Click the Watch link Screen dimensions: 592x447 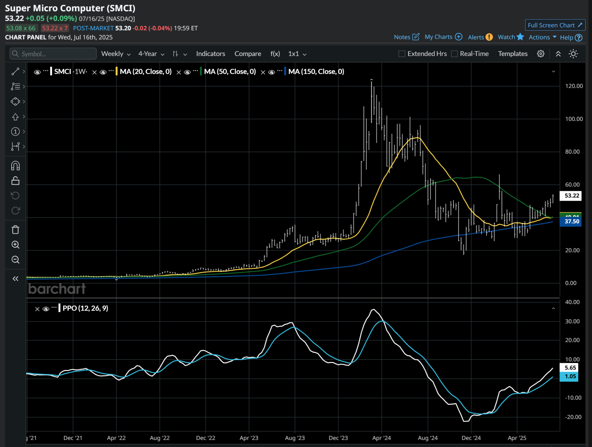click(506, 37)
